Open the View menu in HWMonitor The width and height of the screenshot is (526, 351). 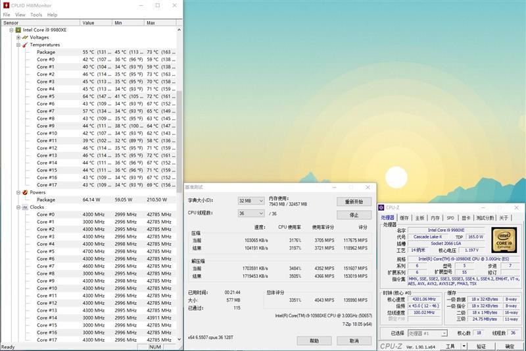pyautogui.click(x=20, y=14)
